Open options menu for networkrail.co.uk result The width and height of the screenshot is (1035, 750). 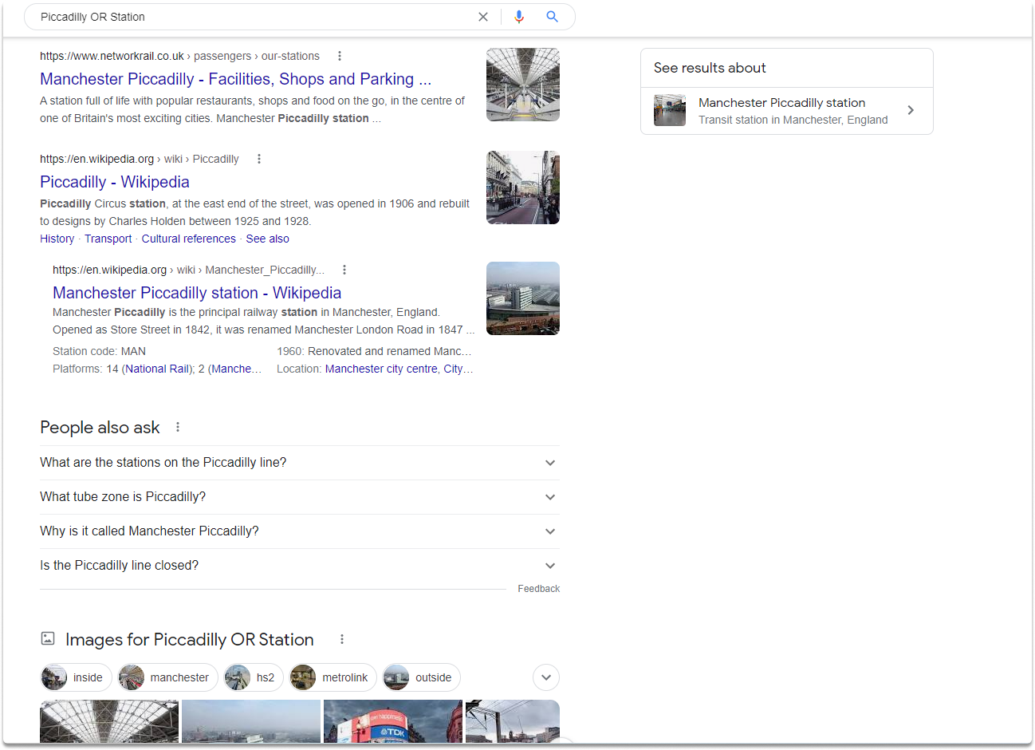[x=340, y=56]
